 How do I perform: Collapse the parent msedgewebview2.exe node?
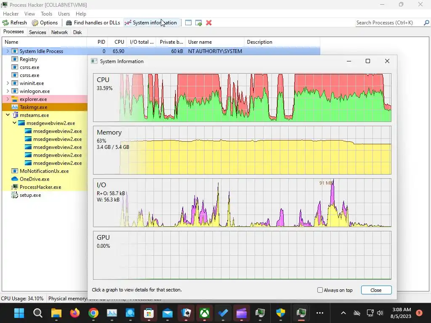pos(14,123)
